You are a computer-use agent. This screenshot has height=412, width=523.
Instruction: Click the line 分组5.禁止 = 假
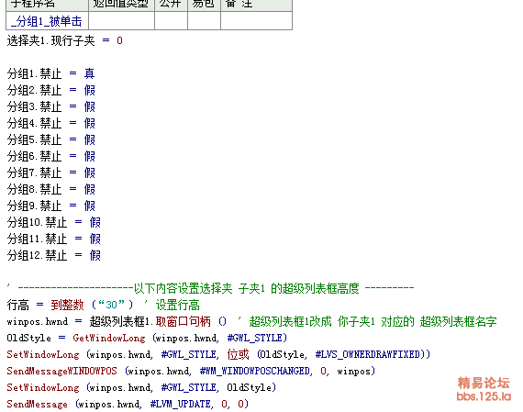[51, 139]
